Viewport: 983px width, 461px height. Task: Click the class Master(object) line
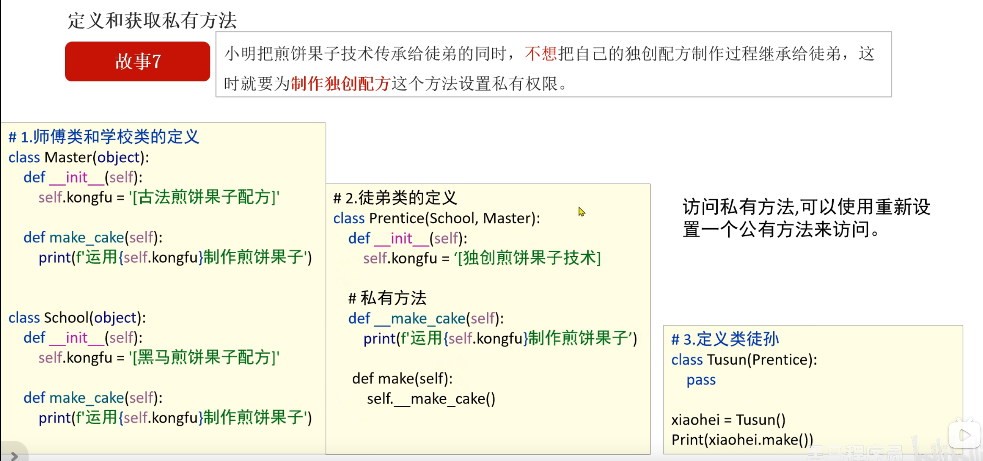[79, 157]
